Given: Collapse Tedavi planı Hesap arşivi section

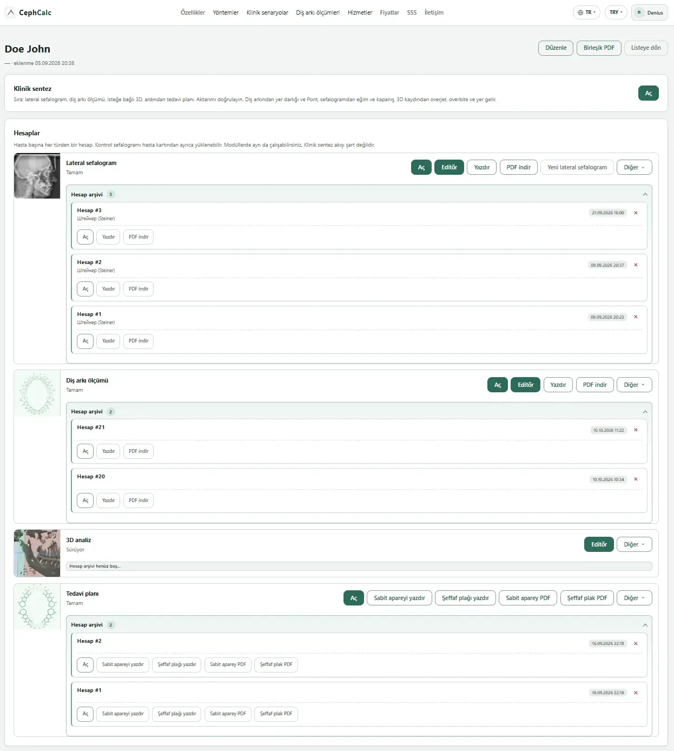Looking at the screenshot, I should pos(645,625).
